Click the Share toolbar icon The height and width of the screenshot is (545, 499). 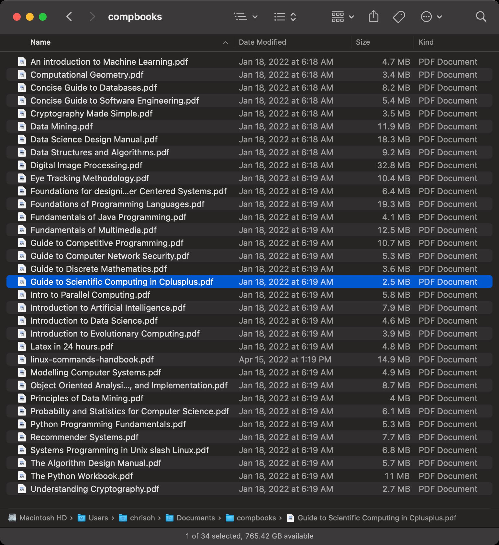point(373,16)
